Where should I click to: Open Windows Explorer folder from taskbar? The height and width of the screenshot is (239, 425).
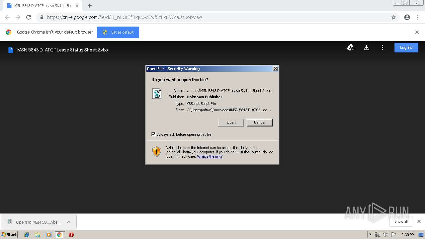pos(38,235)
